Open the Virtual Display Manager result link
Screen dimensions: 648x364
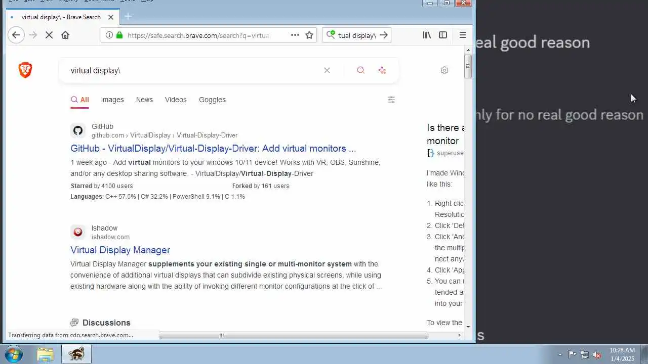point(120,250)
